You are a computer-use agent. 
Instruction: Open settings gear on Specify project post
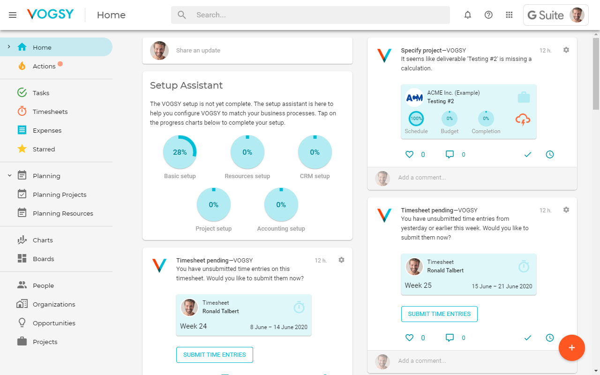pos(566,50)
